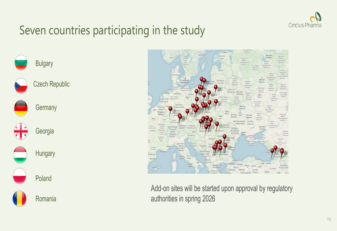This screenshot has width=337, height=231.
Task: Click the Georgia text label
Action: coord(44,131)
